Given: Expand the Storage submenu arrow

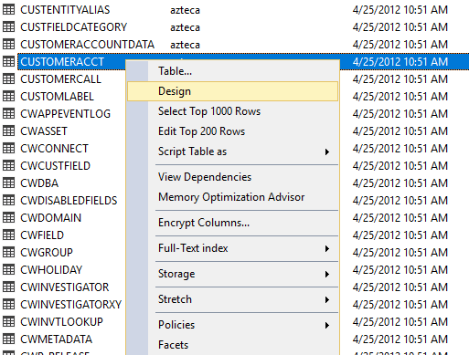Looking at the screenshot, I should point(327,274).
